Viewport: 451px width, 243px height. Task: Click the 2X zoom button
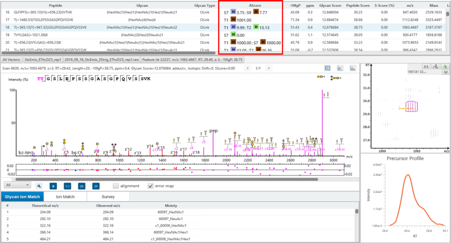tap(82, 186)
